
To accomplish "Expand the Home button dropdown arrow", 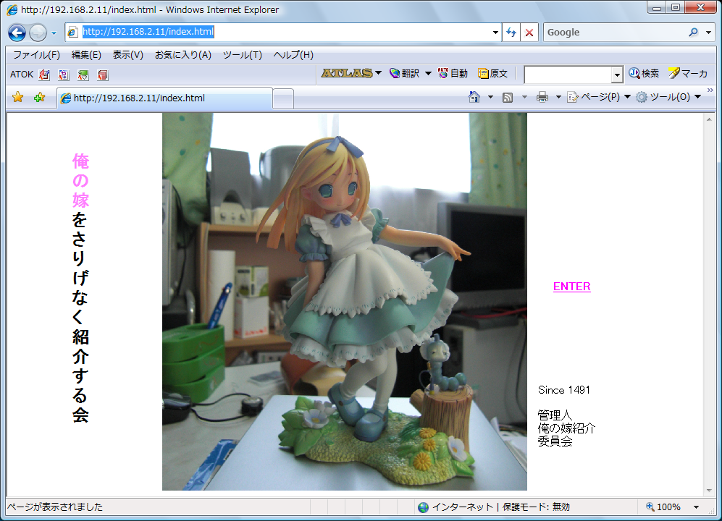I will (490, 97).
